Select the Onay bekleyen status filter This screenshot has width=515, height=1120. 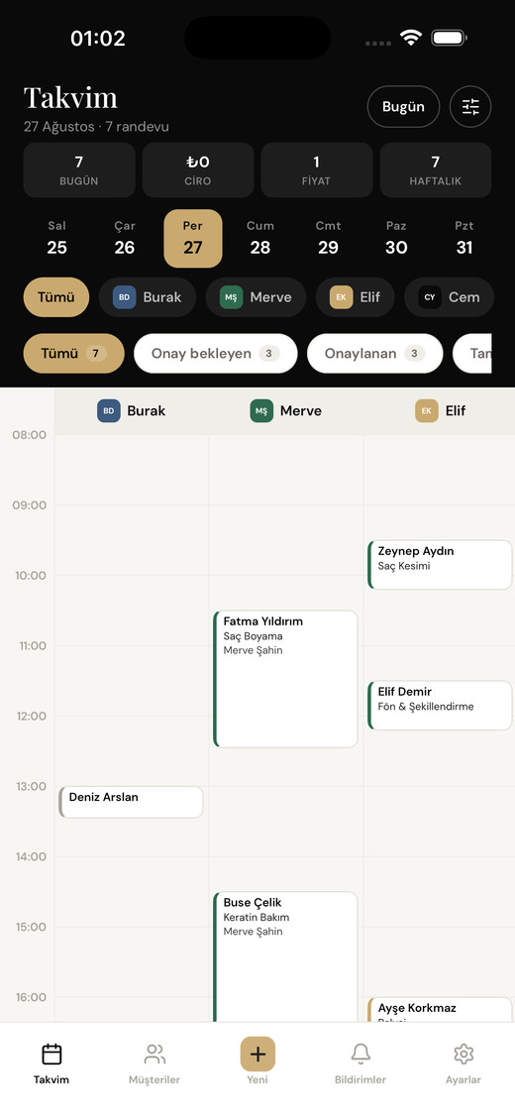(216, 354)
